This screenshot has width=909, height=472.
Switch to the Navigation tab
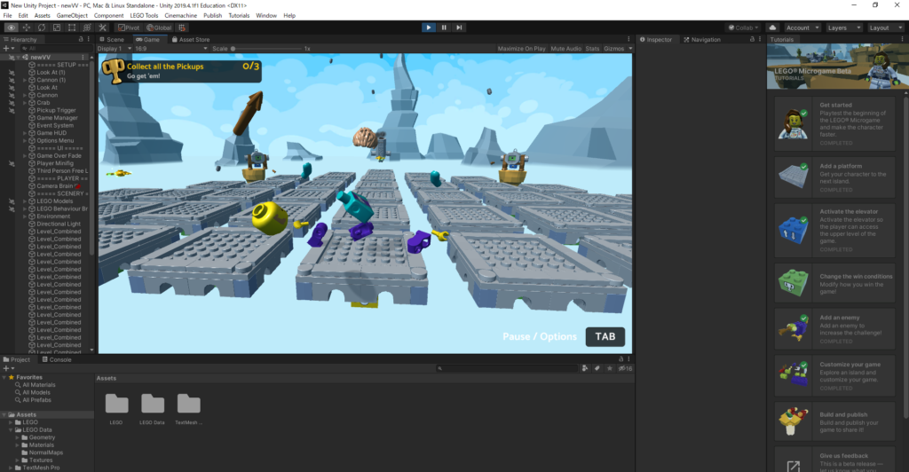702,39
